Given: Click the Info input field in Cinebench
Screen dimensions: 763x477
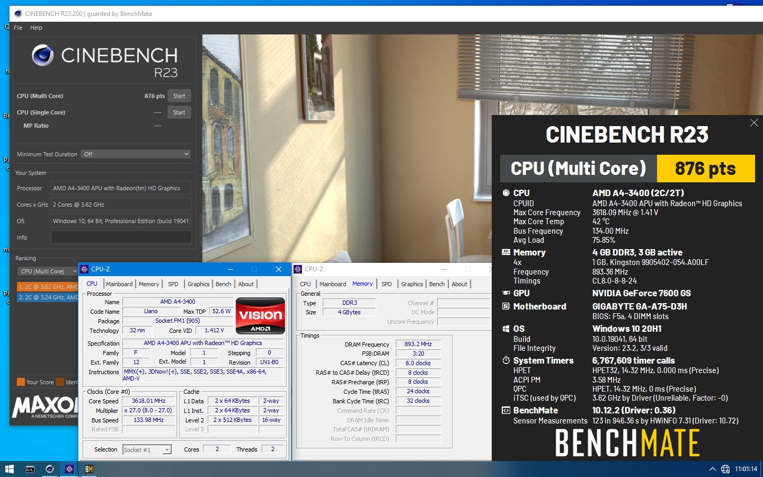Looking at the screenshot, I should 121,237.
